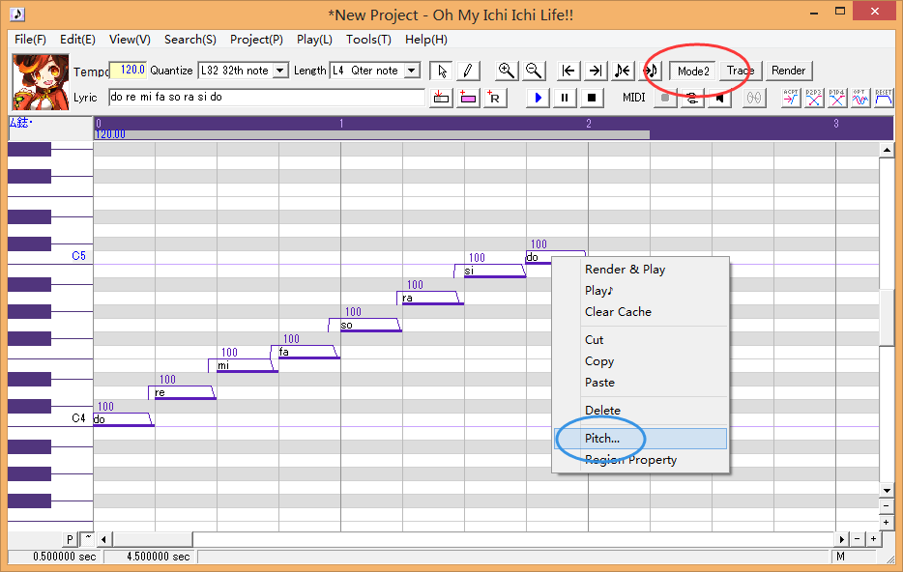Choose Pitch... from the context menu

601,439
